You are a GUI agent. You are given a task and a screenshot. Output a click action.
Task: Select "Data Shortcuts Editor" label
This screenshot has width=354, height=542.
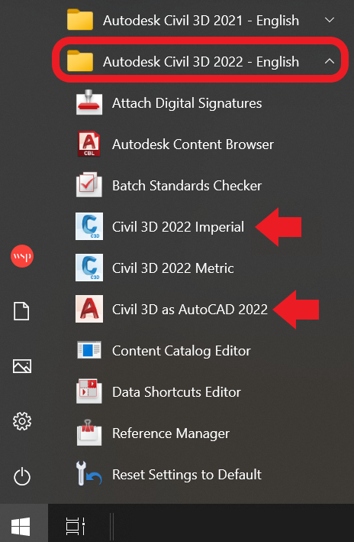[176, 391]
